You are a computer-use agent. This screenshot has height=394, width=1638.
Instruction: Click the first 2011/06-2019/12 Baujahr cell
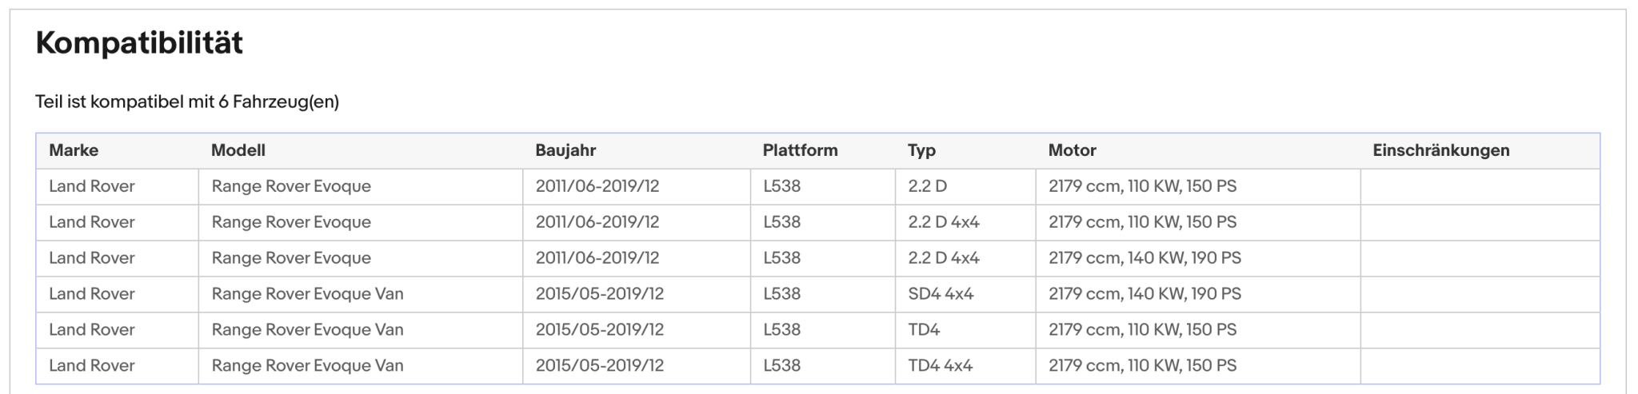[637, 186]
